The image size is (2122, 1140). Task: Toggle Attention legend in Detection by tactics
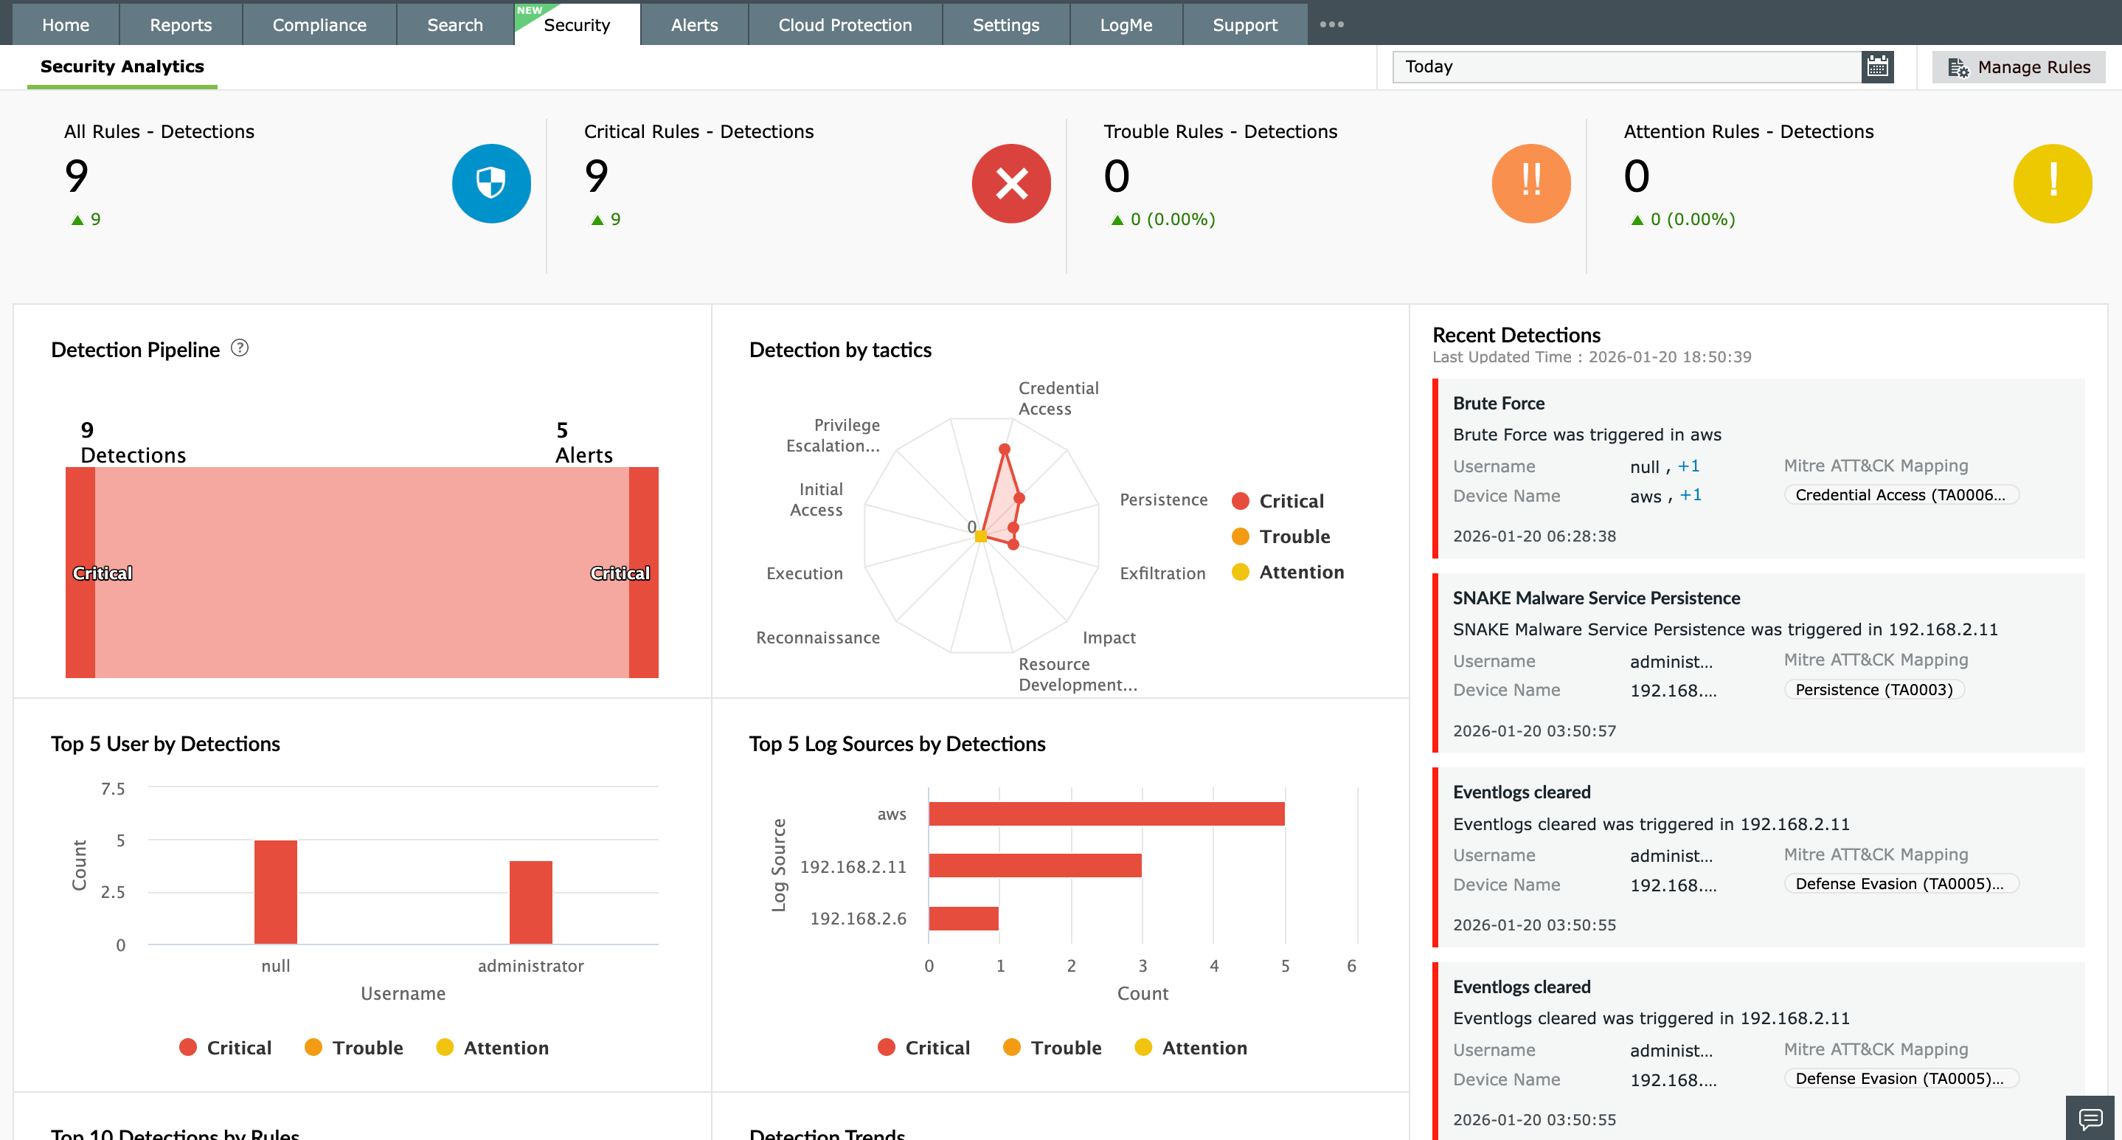click(1288, 572)
